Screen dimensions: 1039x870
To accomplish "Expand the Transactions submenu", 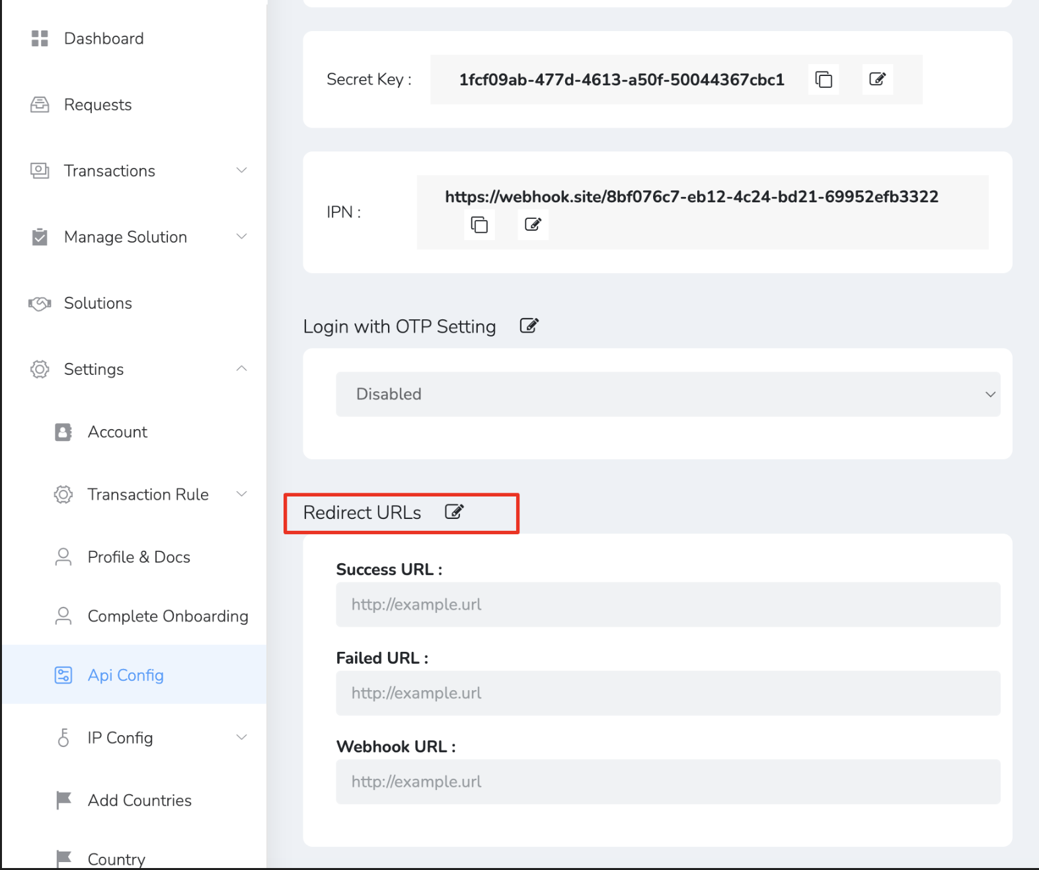I will click(x=242, y=171).
